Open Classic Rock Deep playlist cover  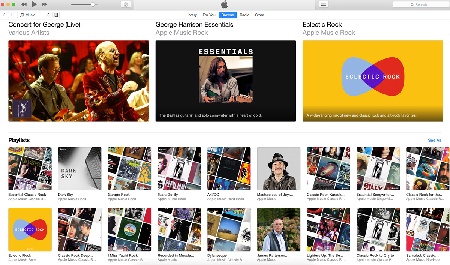pyautogui.click(x=80, y=229)
